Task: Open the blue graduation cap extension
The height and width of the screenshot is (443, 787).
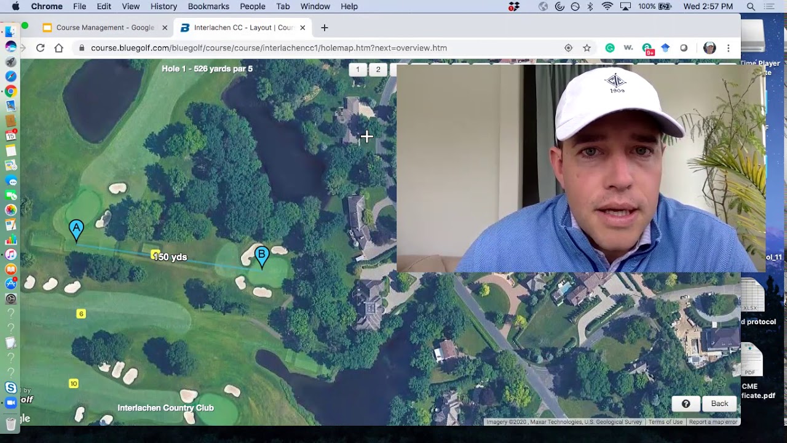Action: pyautogui.click(x=665, y=48)
